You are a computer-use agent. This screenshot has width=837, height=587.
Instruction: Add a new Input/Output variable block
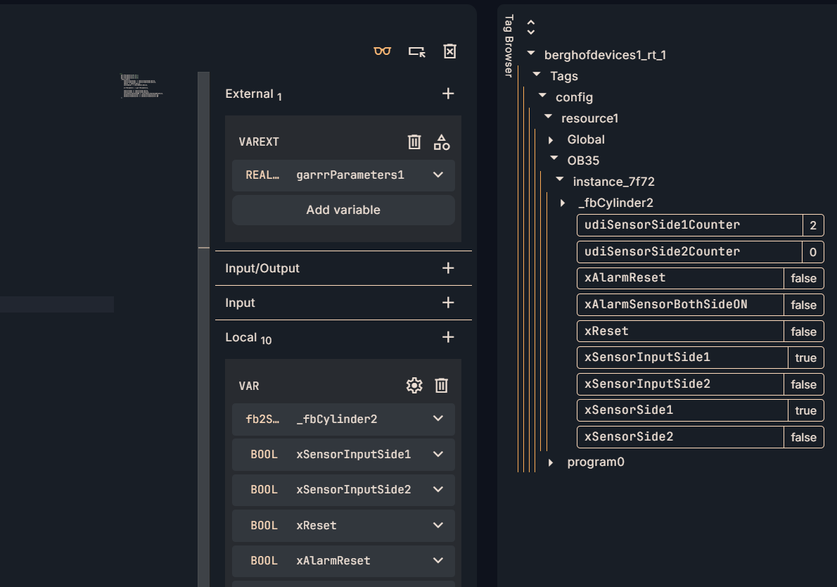pos(448,268)
